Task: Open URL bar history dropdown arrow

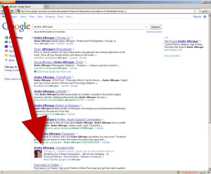Action: tap(198, 11)
